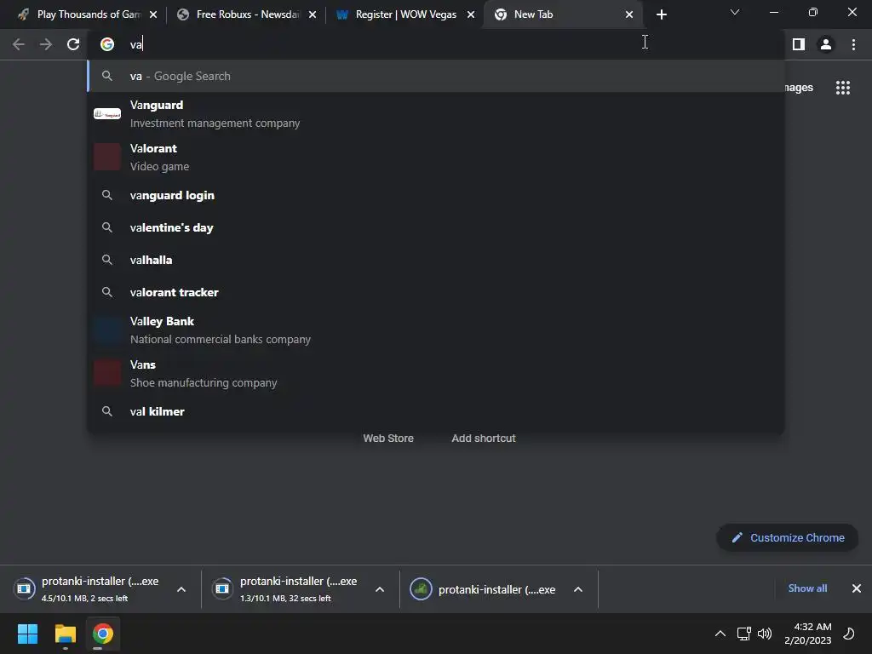Expand options for second protanki-installer download
This screenshot has height=654, width=872.
coord(380,589)
